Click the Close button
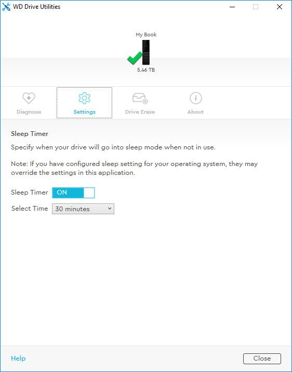The width and height of the screenshot is (292, 372). click(x=262, y=359)
